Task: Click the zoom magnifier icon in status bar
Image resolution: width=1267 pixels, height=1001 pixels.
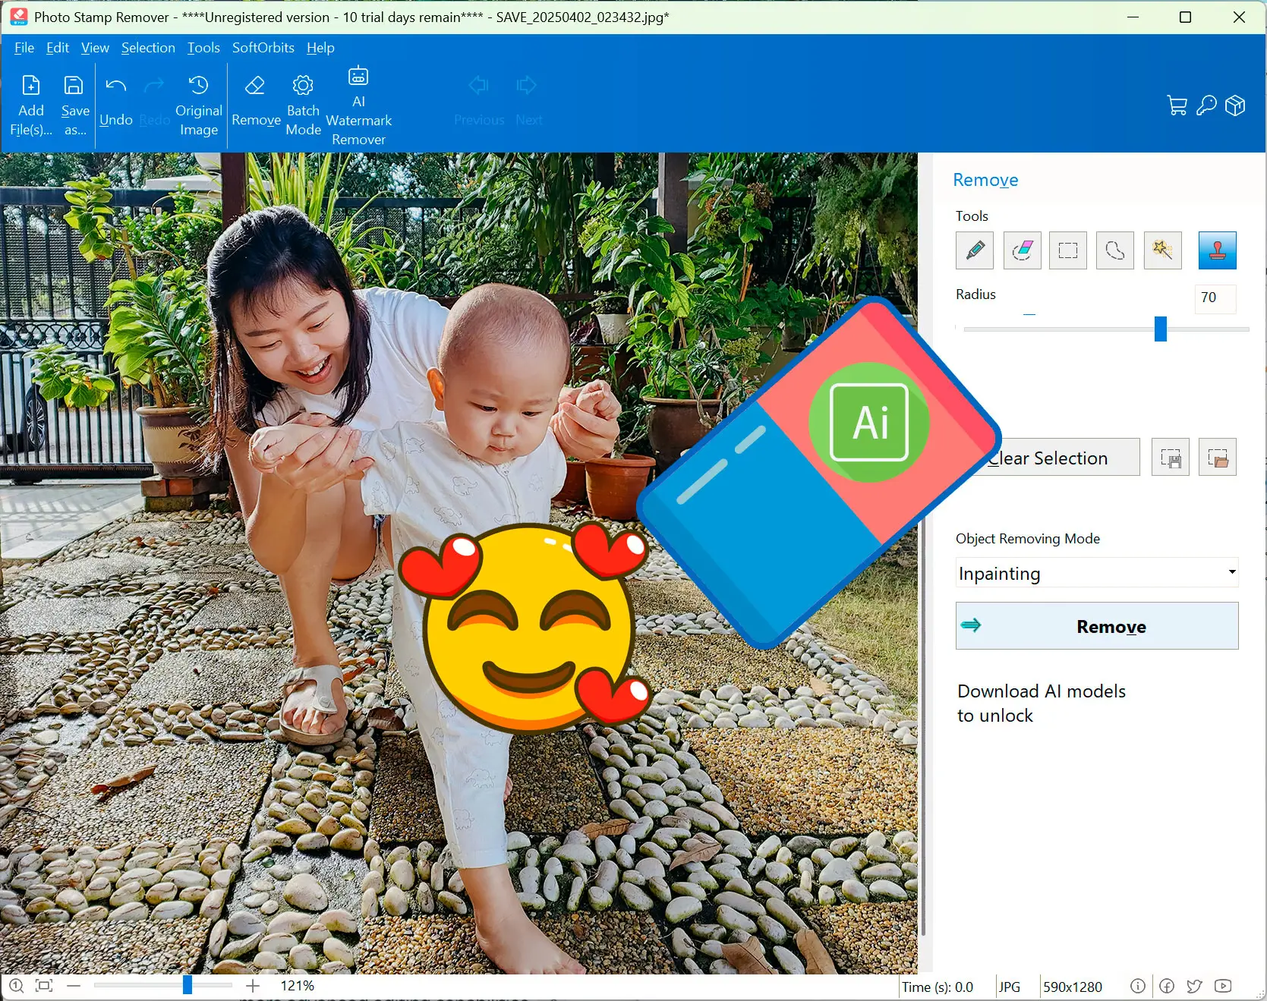Action: pyautogui.click(x=16, y=986)
